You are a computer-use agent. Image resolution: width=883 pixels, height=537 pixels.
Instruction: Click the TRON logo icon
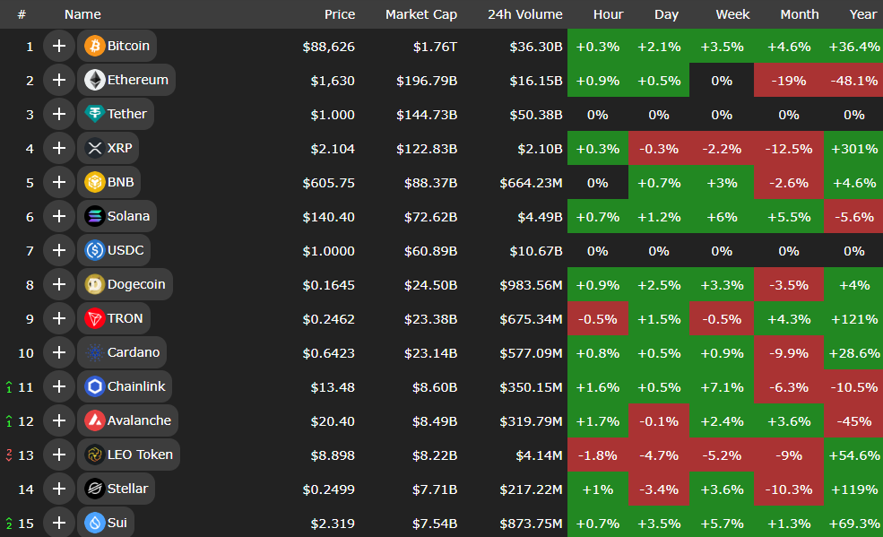click(x=94, y=318)
